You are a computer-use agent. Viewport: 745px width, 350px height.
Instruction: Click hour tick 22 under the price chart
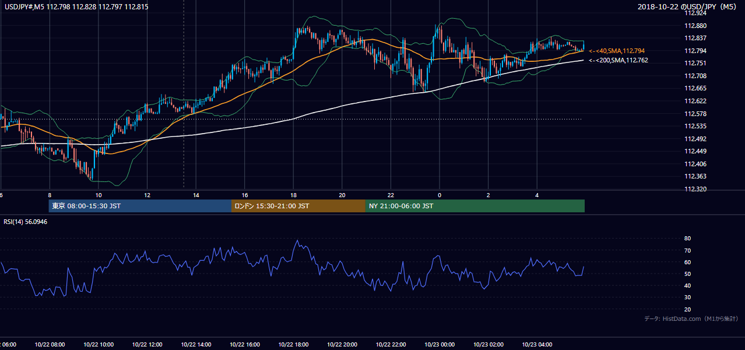(391, 195)
